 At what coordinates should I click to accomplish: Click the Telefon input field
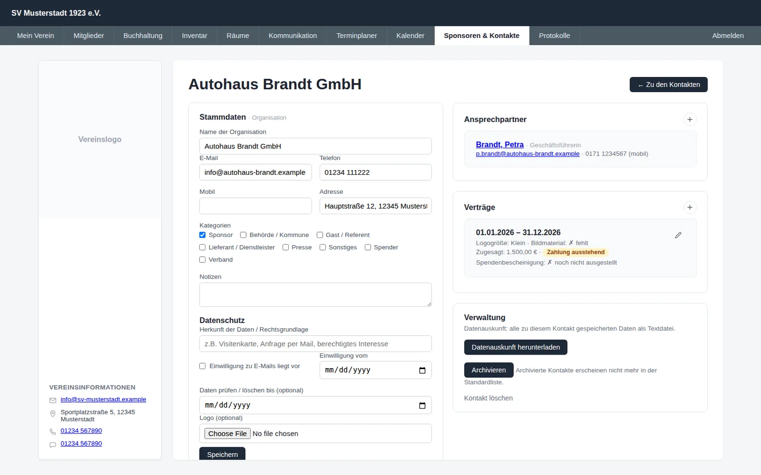(375, 172)
